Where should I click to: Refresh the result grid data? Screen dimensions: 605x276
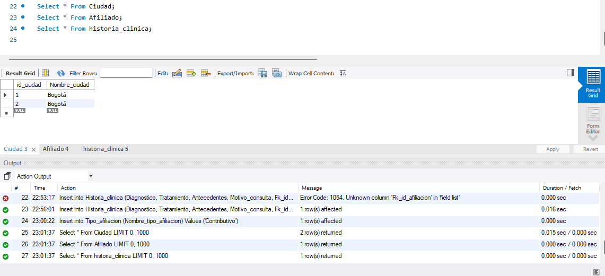[61, 73]
